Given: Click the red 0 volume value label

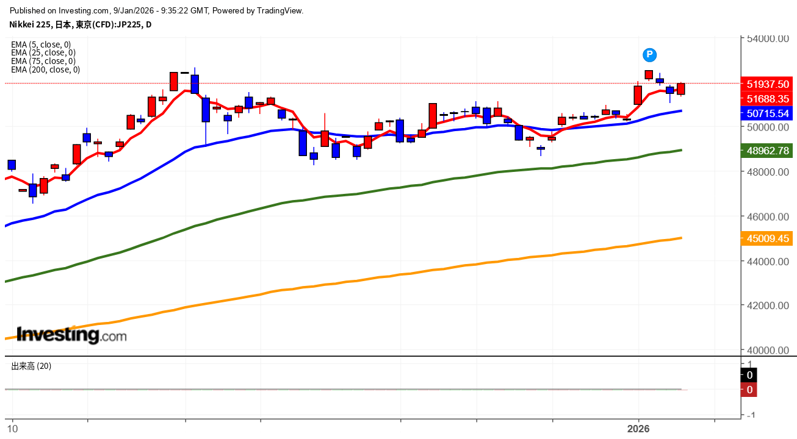Looking at the screenshot, I should (749, 390).
